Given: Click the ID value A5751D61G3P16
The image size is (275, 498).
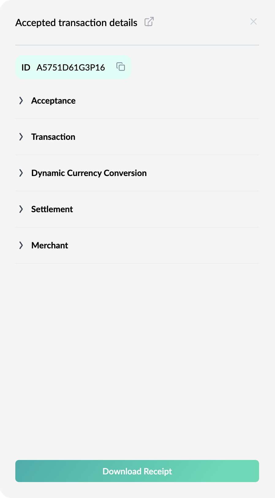Looking at the screenshot, I should (x=71, y=67).
